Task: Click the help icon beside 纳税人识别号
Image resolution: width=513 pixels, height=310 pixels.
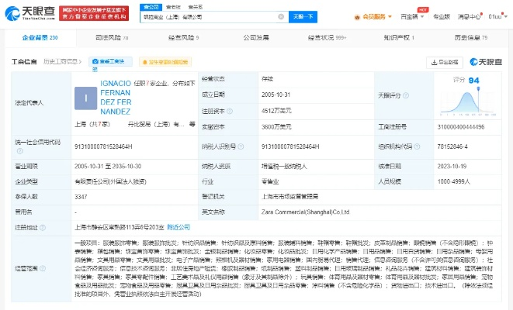Action: (x=241, y=146)
